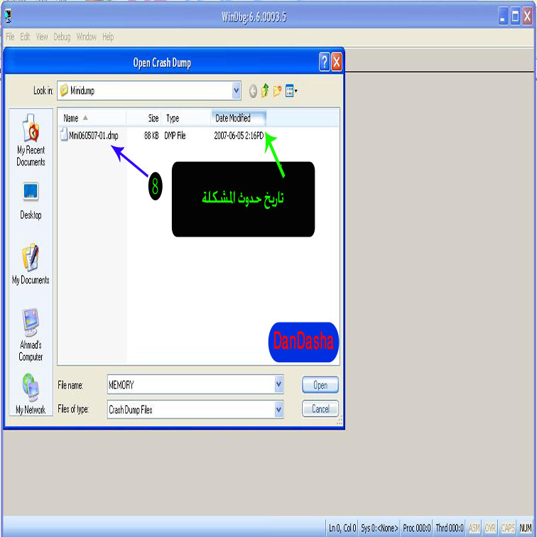This screenshot has width=537, height=537.
Task: Sort files by Date Modified column
Action: [x=239, y=118]
